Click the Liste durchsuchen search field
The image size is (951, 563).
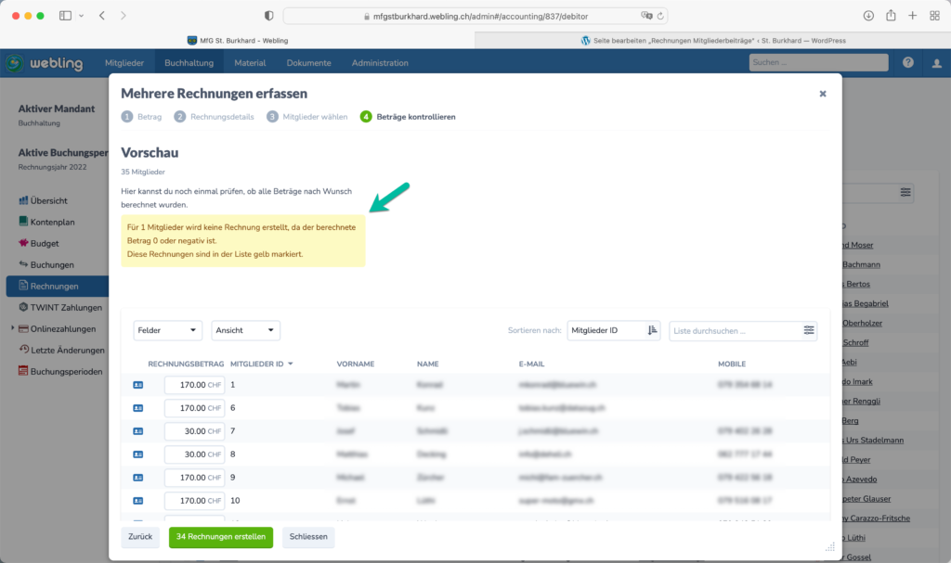734,330
